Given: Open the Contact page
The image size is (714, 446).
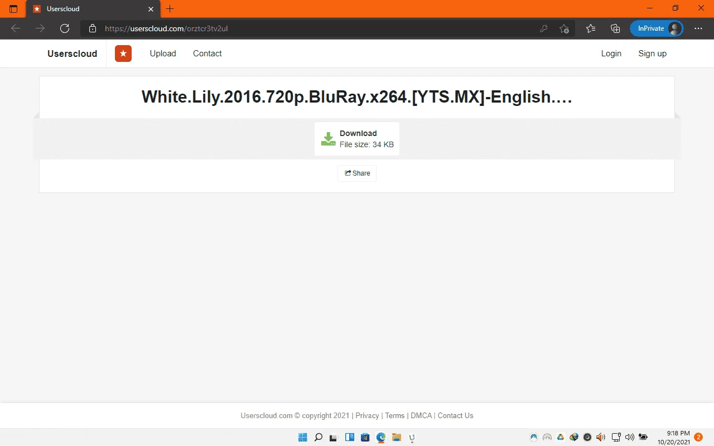Looking at the screenshot, I should [208, 54].
